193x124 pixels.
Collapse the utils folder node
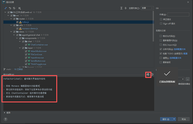(11, 25)
